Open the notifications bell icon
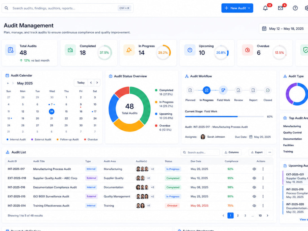 (x=265, y=8)
